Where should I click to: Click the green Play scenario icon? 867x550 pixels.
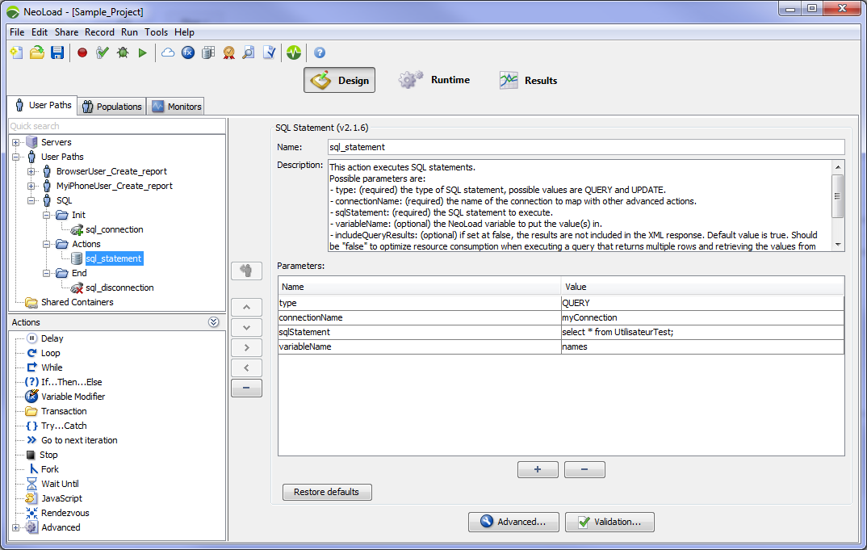(143, 52)
